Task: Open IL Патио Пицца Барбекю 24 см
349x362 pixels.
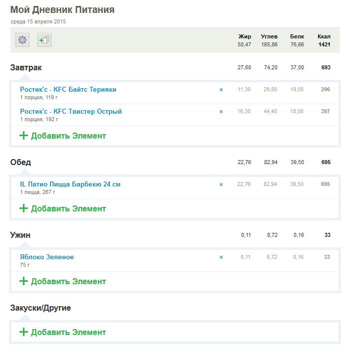Action: [x=70, y=184]
